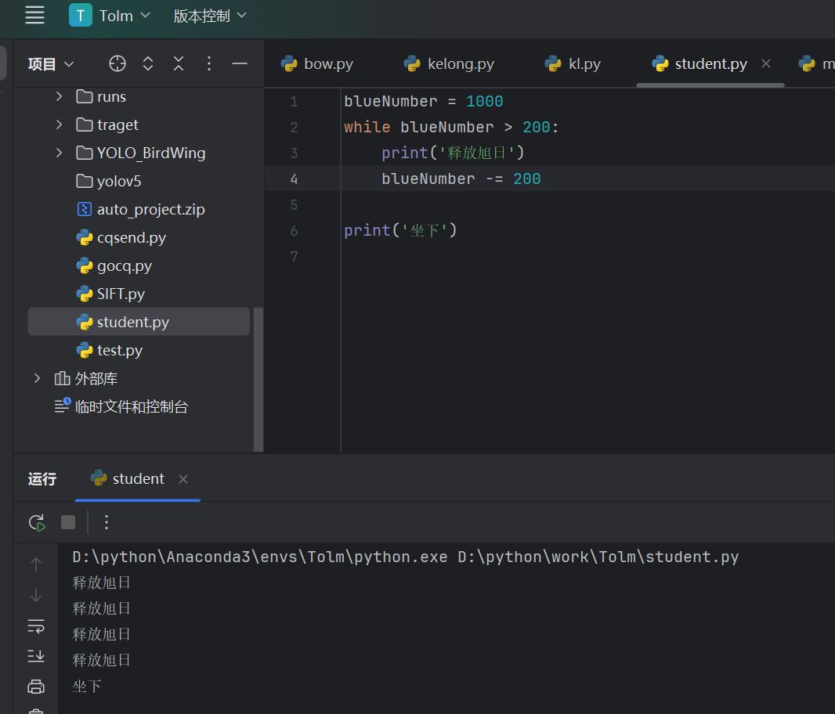
Task: Open the Tolm project dropdown
Action: click(110, 16)
